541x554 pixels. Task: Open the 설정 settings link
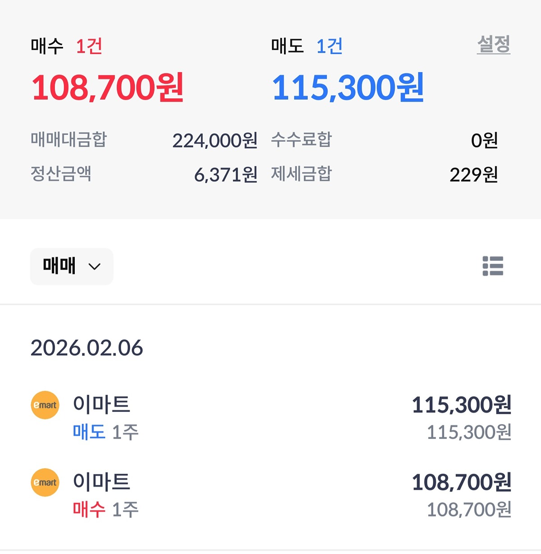coord(493,45)
